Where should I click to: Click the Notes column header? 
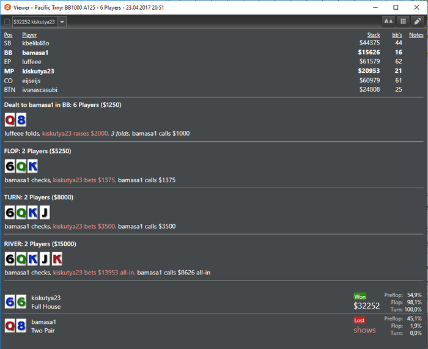(x=416, y=35)
